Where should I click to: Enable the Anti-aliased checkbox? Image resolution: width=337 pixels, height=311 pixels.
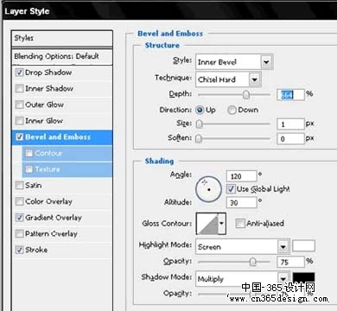[x=239, y=223]
